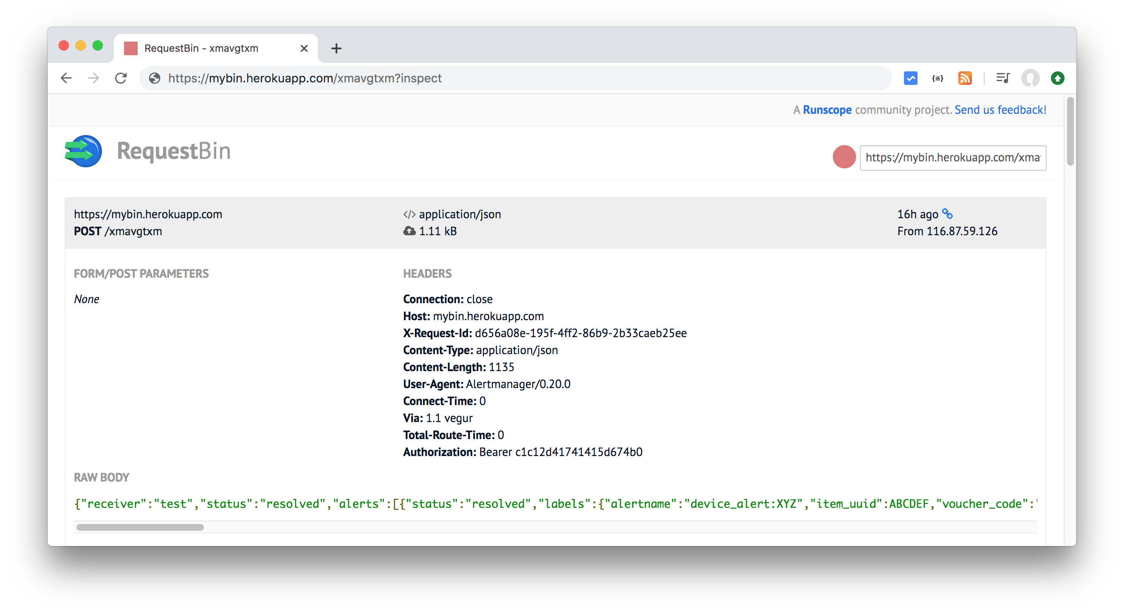This screenshot has height=614, width=1124.
Task: Click the HEADERS section heading
Action: [x=427, y=273]
